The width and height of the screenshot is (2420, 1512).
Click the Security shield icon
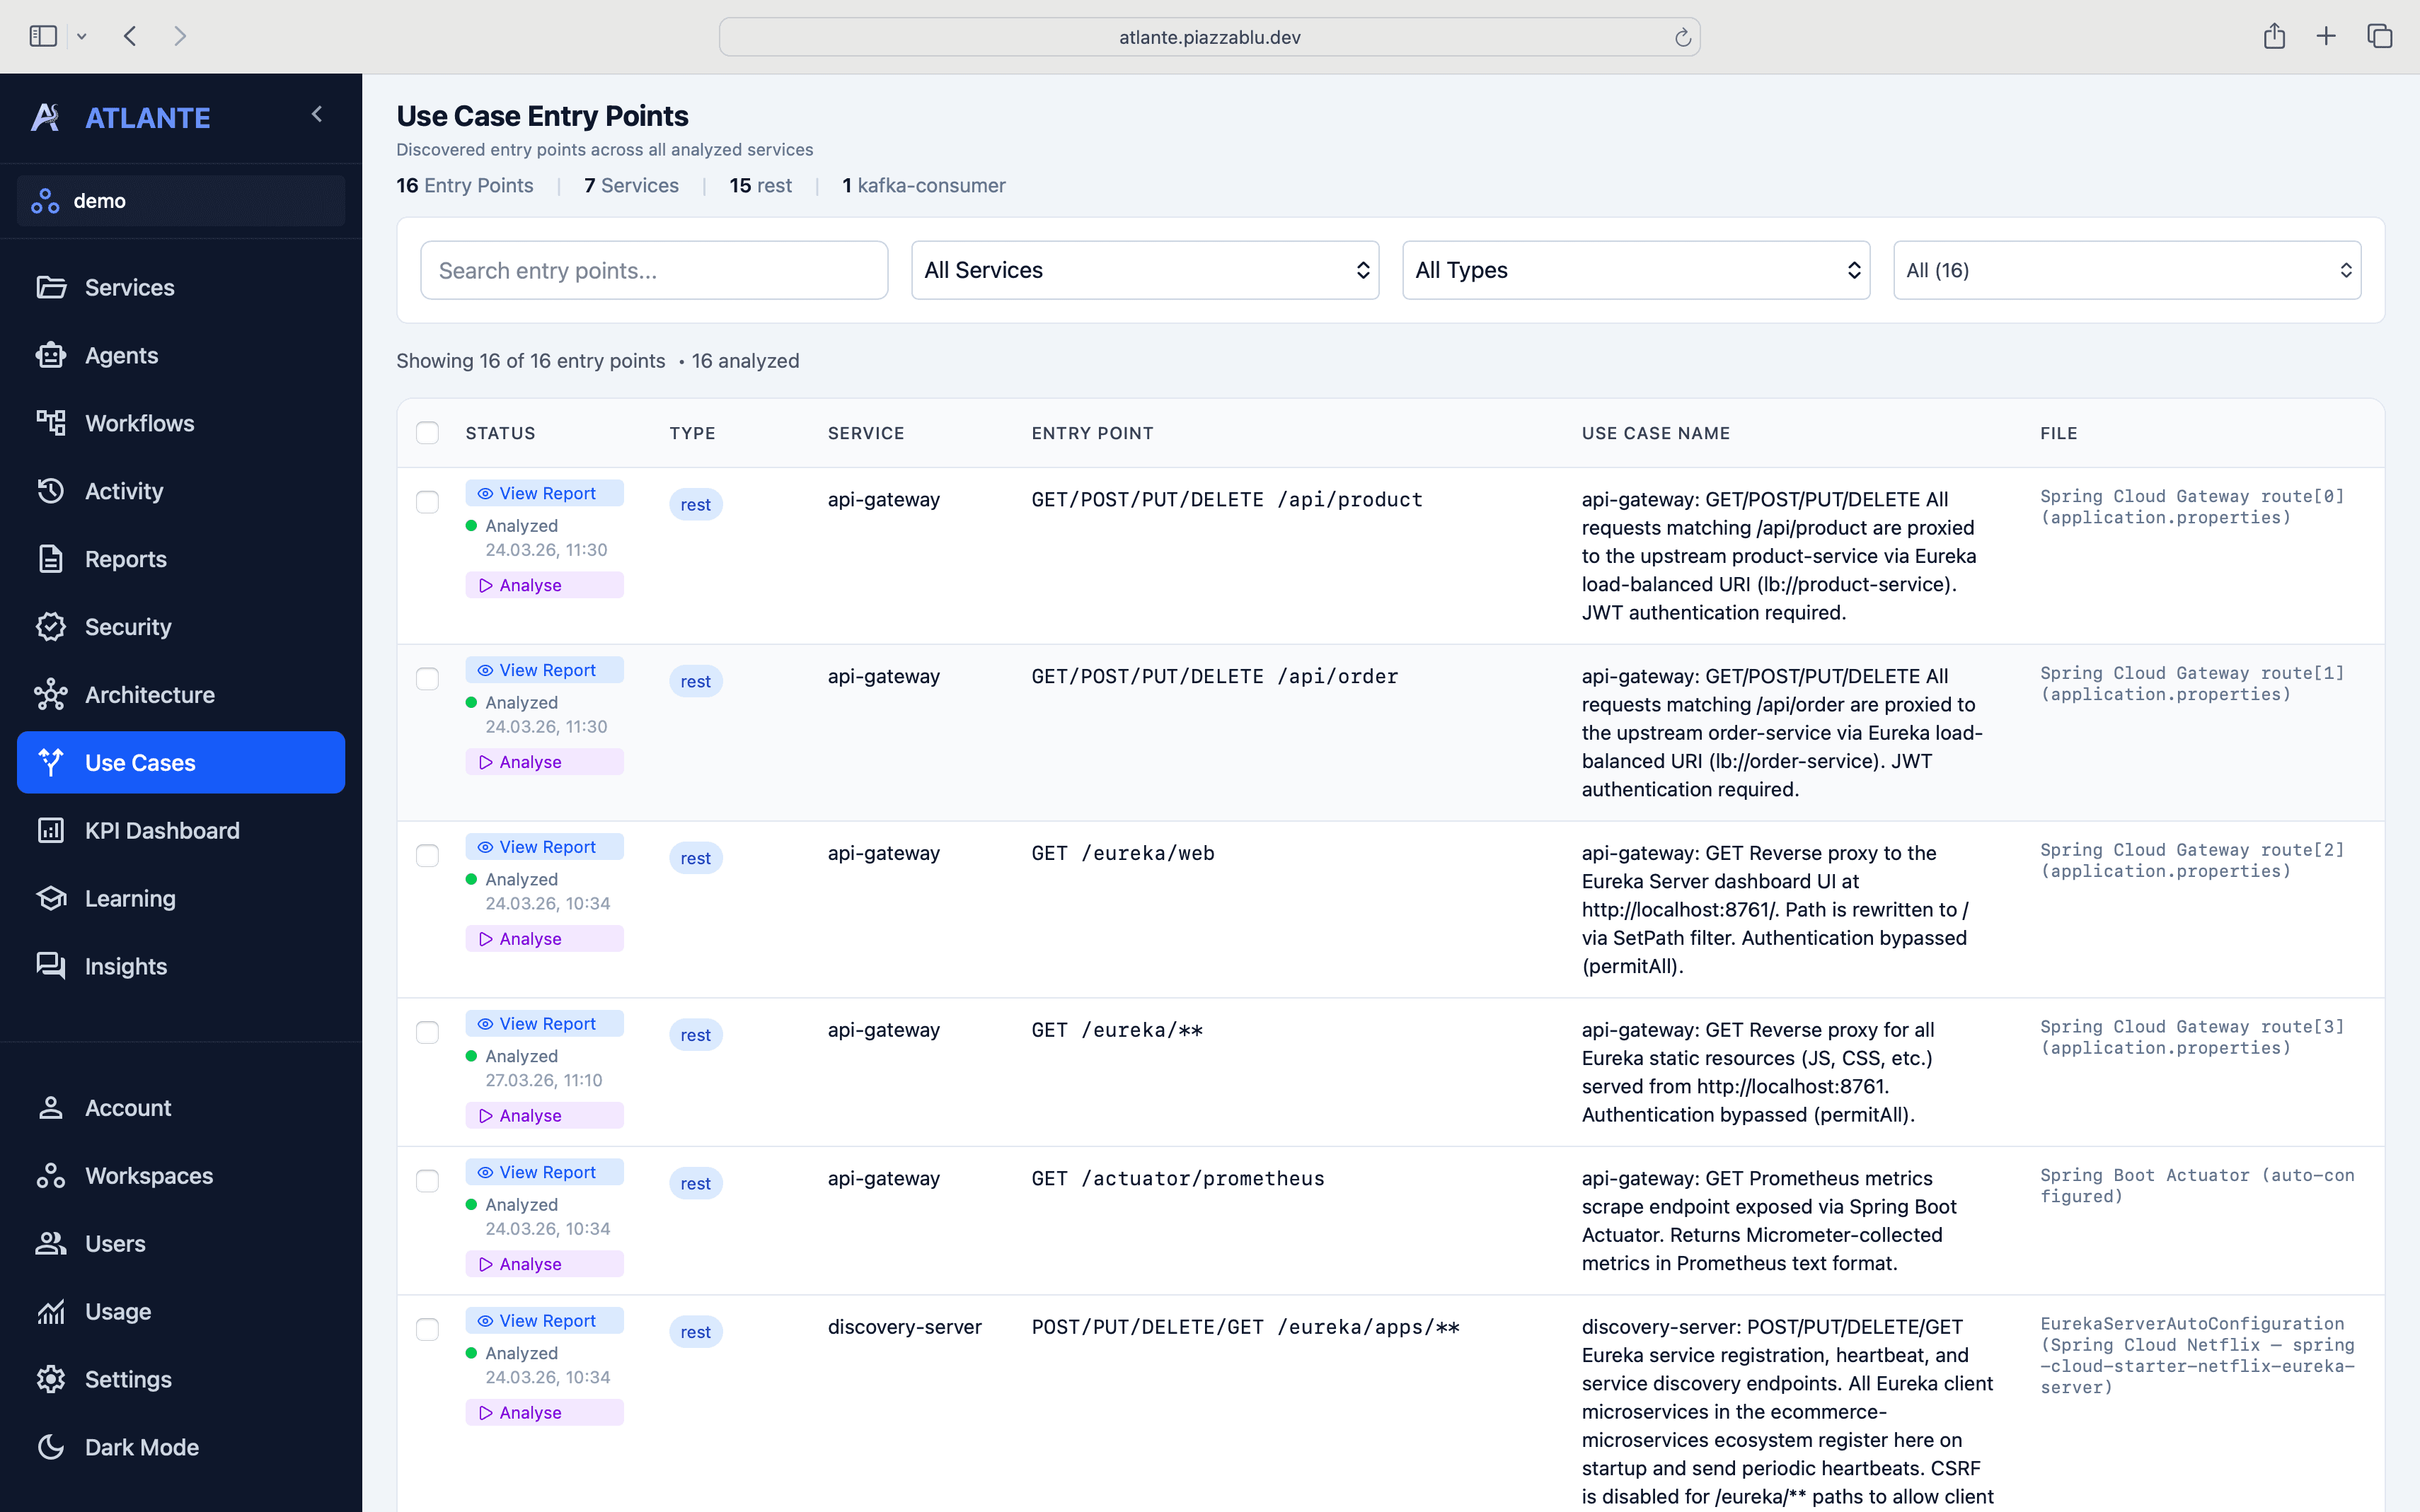[50, 627]
